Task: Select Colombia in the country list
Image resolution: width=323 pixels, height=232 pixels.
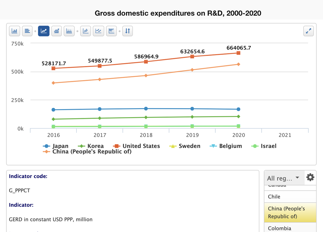Action: coord(279,228)
